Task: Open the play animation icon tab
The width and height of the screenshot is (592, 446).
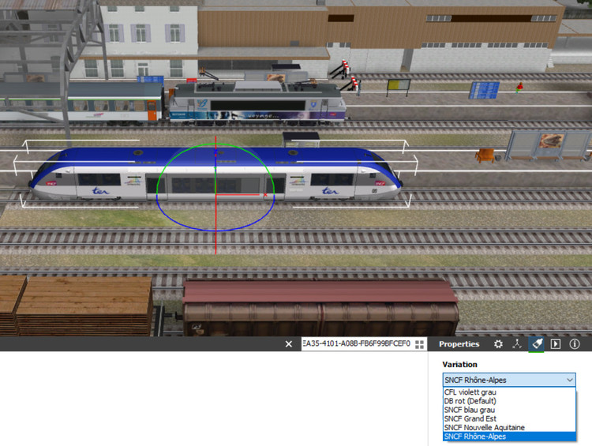Action: 556,344
